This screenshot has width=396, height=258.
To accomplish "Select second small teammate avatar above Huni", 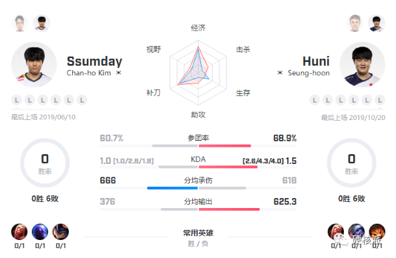I will (377, 23).
